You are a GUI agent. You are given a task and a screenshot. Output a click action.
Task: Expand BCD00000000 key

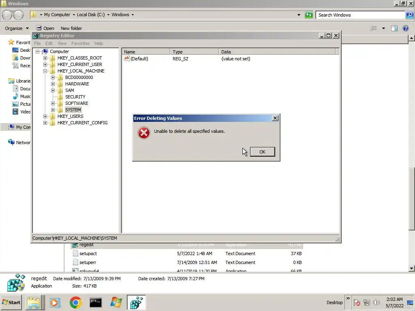[x=53, y=77]
